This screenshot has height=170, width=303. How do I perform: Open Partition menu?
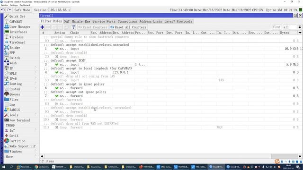click(17, 141)
